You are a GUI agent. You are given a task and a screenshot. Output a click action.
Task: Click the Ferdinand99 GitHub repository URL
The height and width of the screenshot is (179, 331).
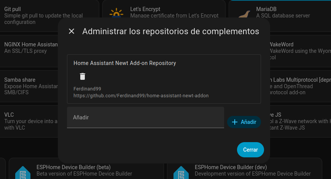click(141, 96)
